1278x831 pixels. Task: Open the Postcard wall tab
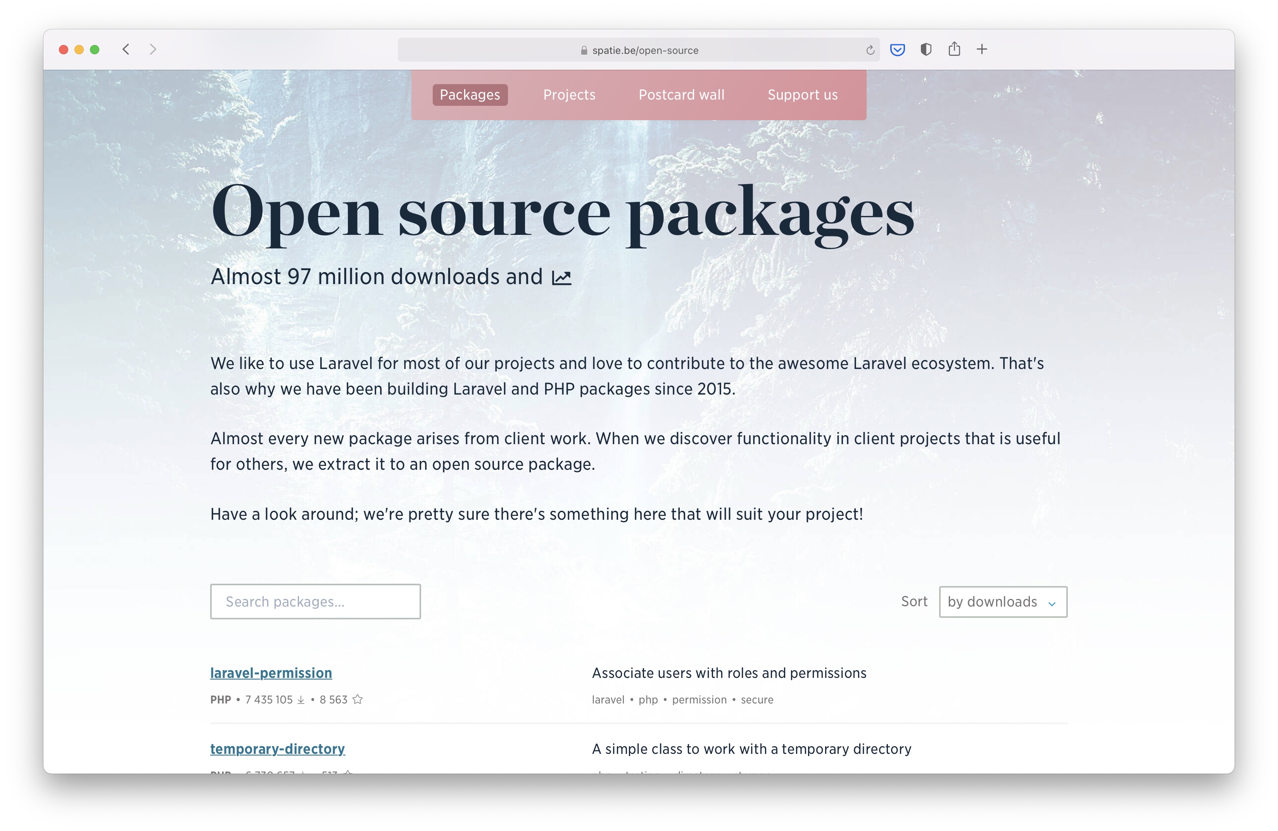(x=681, y=95)
